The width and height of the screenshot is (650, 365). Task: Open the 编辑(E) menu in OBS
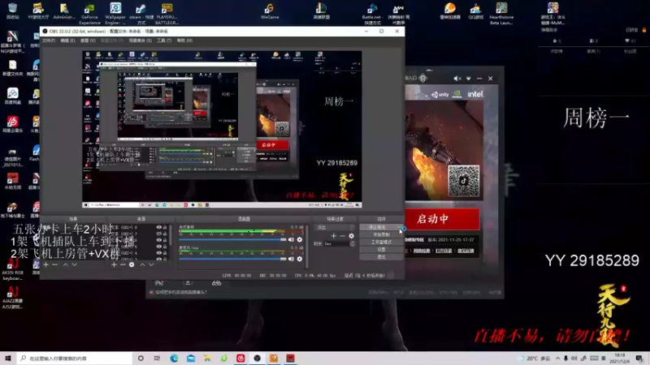pos(67,41)
